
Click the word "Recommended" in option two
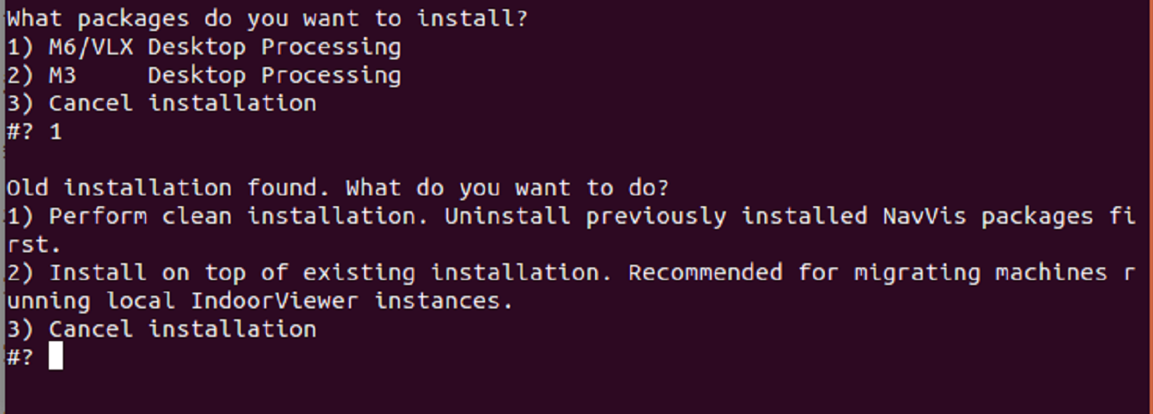(x=705, y=272)
